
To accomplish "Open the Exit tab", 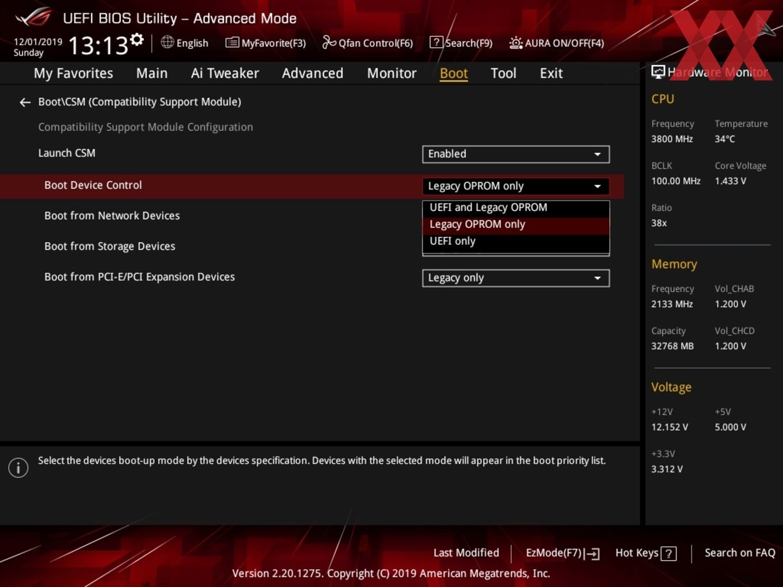I will coord(551,73).
